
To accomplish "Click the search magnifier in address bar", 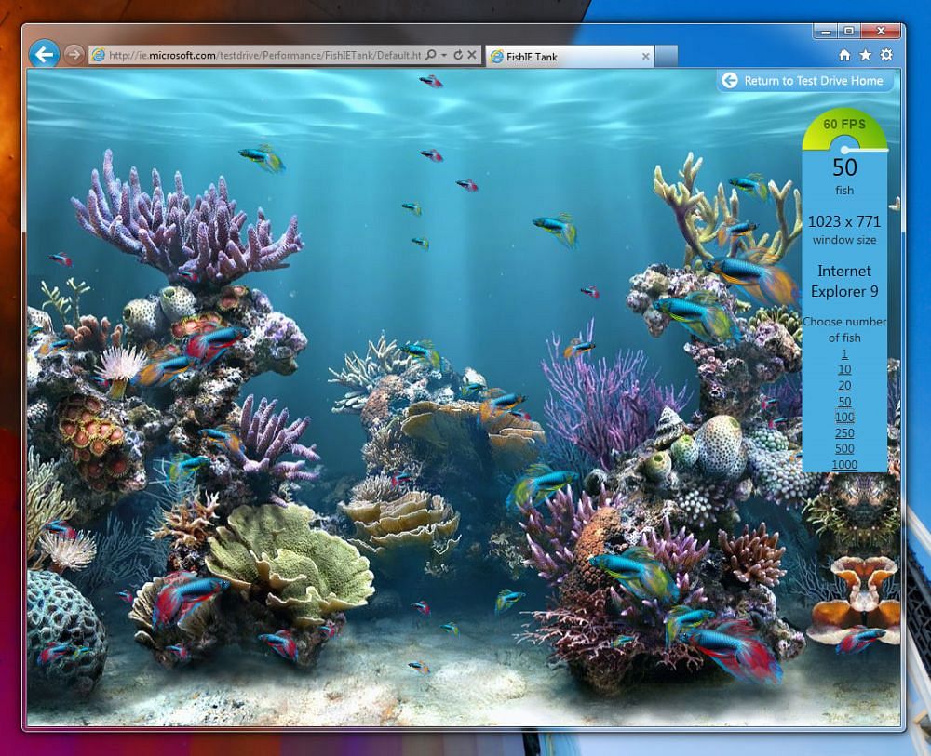I will tap(431, 55).
